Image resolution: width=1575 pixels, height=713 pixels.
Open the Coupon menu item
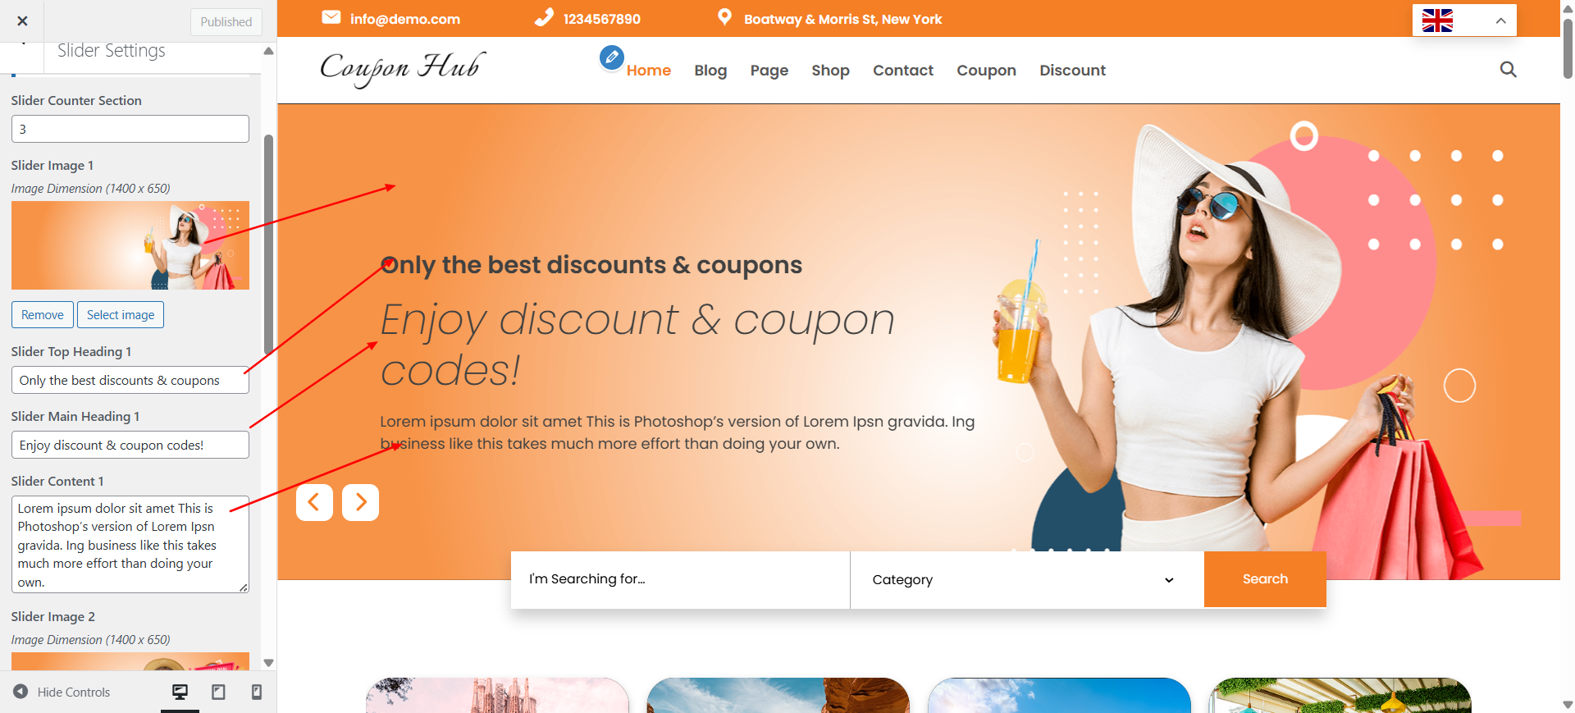coord(986,71)
